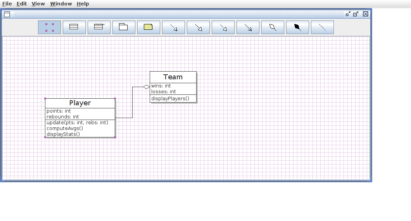The image size is (411, 221).
Task: Pick the solid Association arrow tool
Action: point(248,27)
